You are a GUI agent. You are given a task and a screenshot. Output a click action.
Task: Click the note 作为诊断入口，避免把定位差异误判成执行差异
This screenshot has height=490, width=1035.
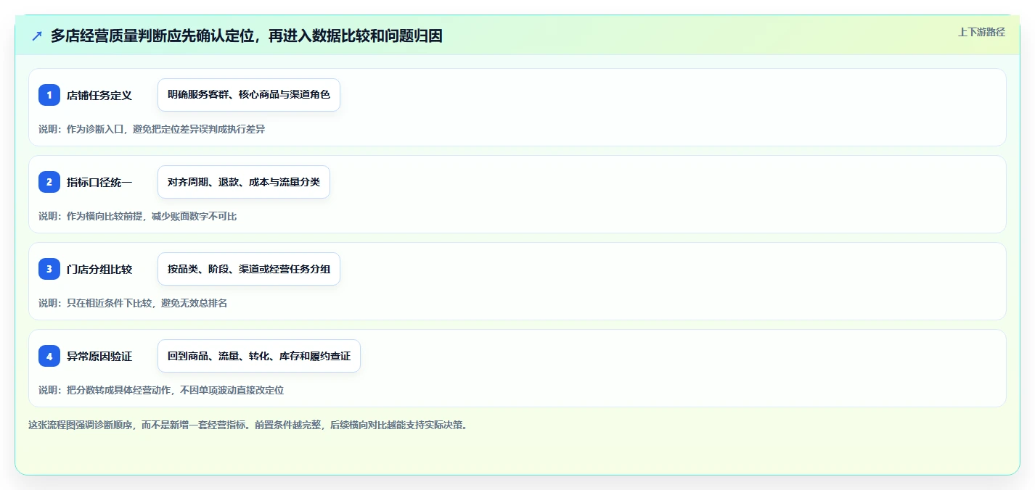(x=165, y=129)
